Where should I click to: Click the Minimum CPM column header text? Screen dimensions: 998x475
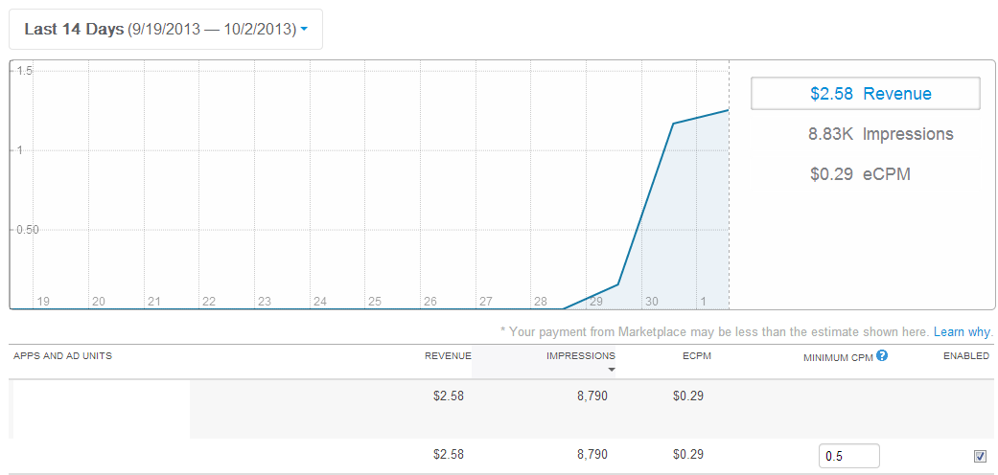point(837,356)
